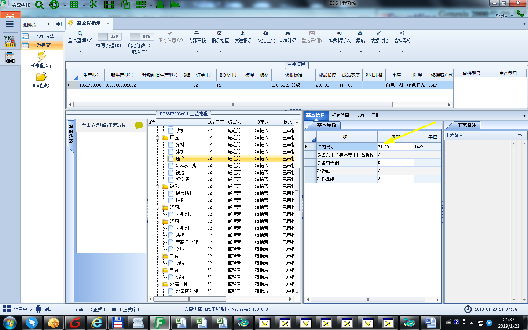
Task: Click the green rows list icon
Action: click(x=141, y=5)
